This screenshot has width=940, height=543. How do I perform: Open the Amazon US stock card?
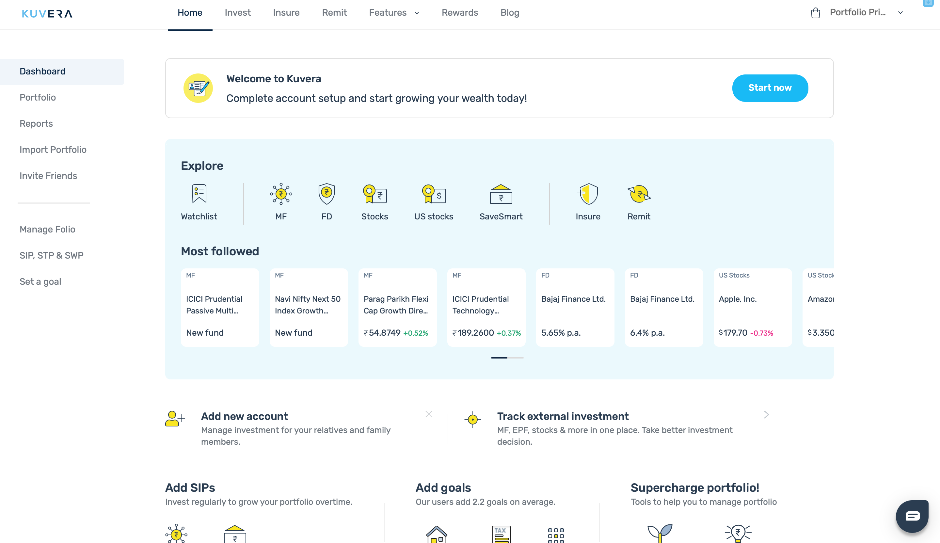point(818,307)
